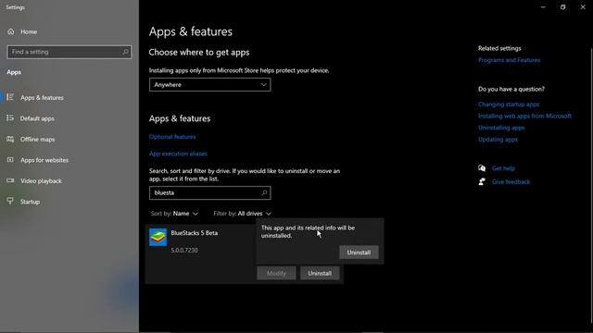Click the Give feedback person icon
The width and height of the screenshot is (593, 333).
point(482,181)
